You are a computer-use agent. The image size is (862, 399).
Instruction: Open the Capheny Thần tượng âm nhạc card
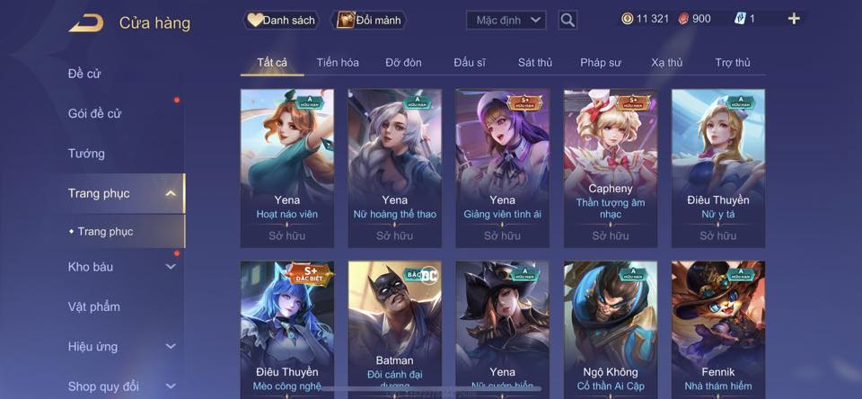(611, 168)
